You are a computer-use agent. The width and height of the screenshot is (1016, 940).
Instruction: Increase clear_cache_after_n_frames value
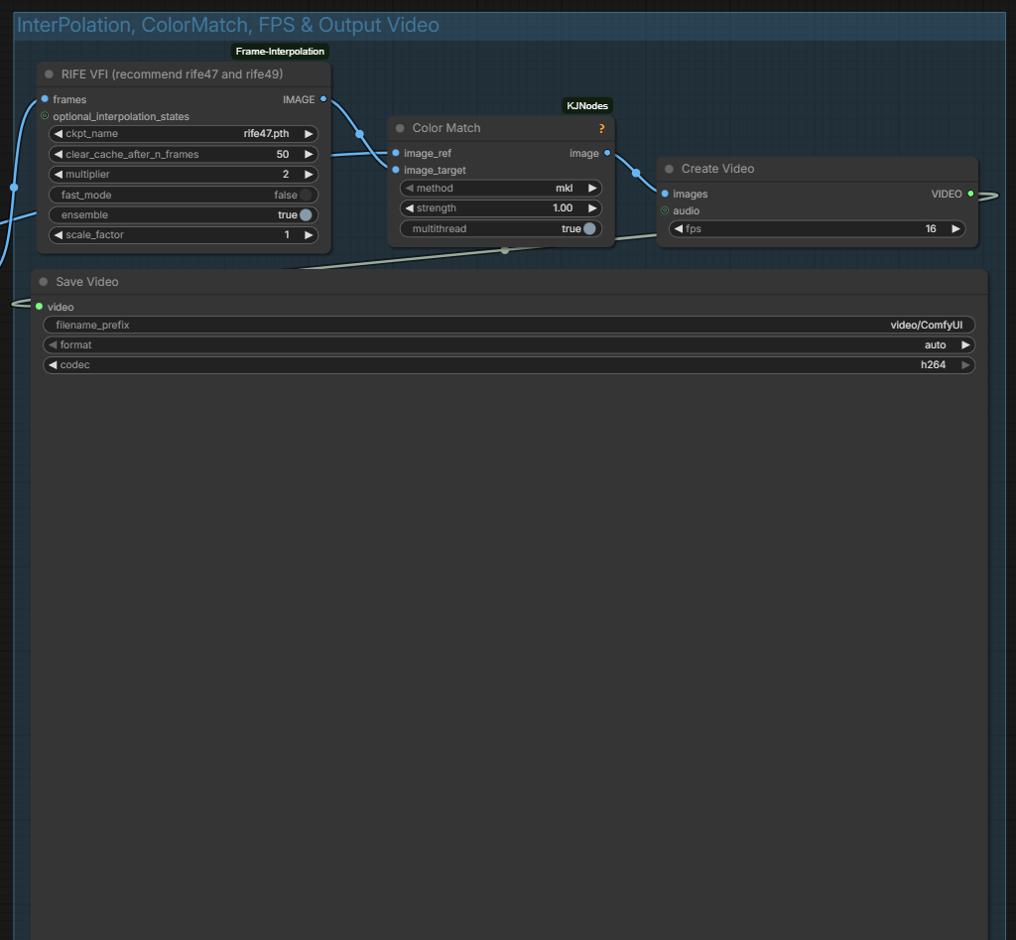pos(310,154)
